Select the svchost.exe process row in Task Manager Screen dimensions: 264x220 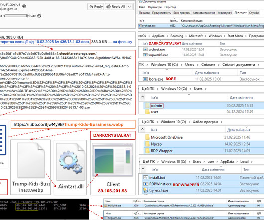pyautogui.click(x=201, y=26)
